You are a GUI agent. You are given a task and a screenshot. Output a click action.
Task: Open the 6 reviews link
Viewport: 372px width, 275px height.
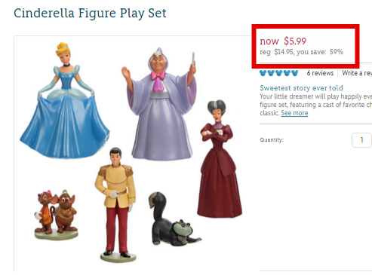coord(320,73)
